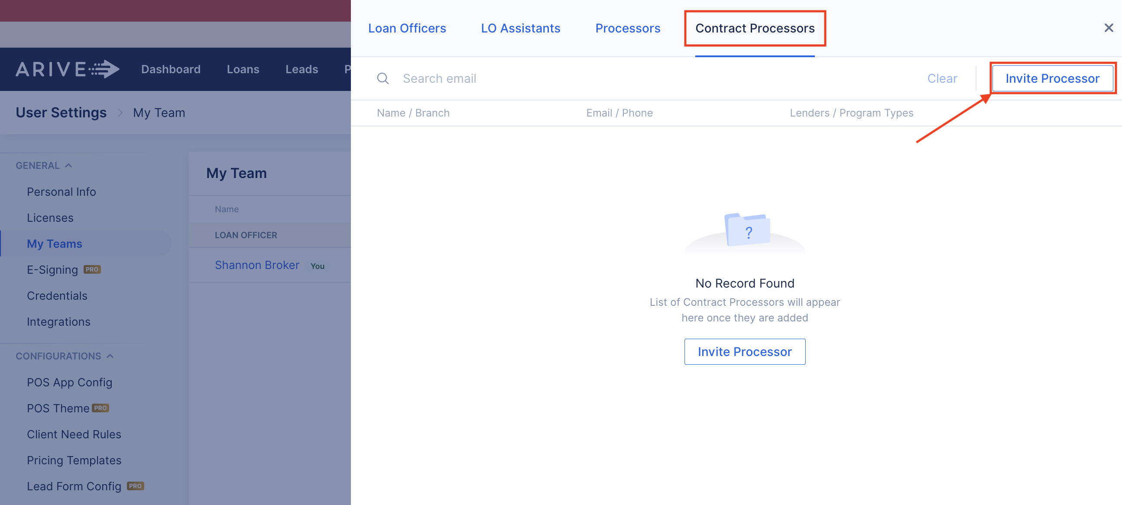Image resolution: width=1122 pixels, height=505 pixels.
Task: Select the Contract Processors tab
Action: [x=754, y=28]
